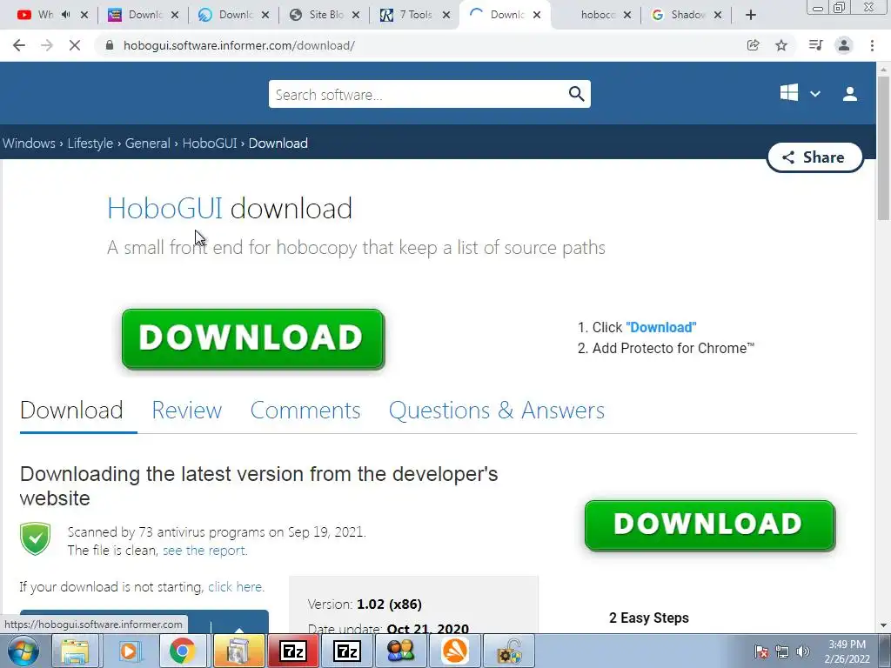
Task: Switch to the hoboco tab
Action: point(597,15)
